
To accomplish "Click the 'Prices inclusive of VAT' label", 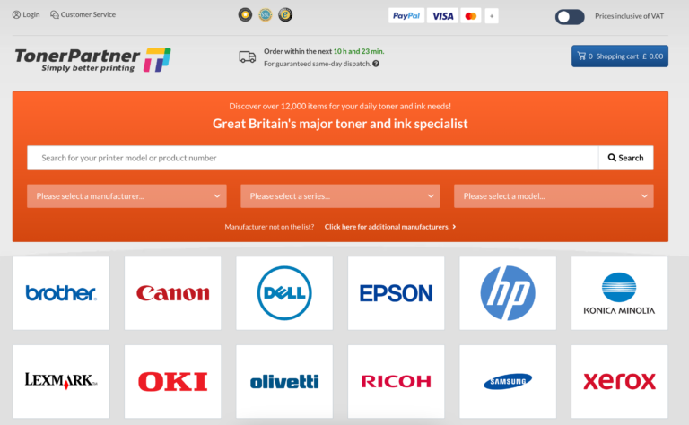I will click(629, 16).
